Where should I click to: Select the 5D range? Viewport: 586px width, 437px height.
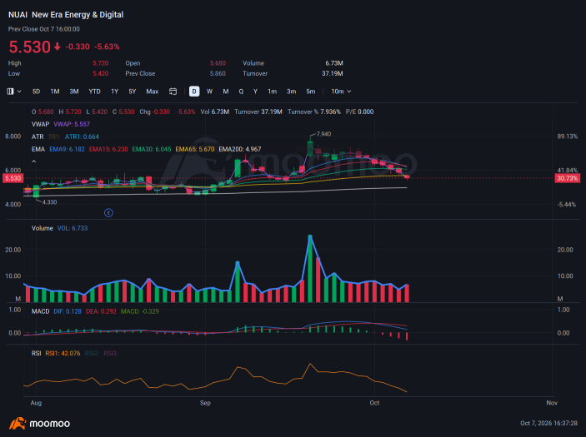click(36, 92)
